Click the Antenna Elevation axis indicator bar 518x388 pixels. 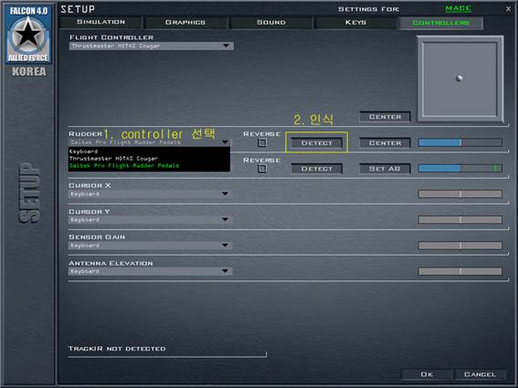[460, 271]
